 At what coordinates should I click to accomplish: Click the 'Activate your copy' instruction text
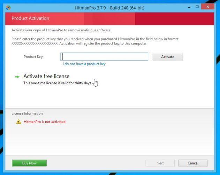point(61,30)
